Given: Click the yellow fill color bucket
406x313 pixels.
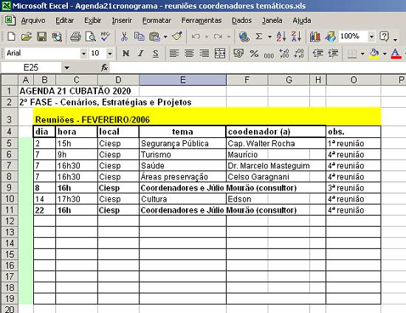Looking at the screenshot, I should pos(374,53).
